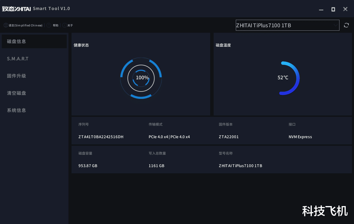
Task: Click the 序列号 label
Action: [83, 124]
